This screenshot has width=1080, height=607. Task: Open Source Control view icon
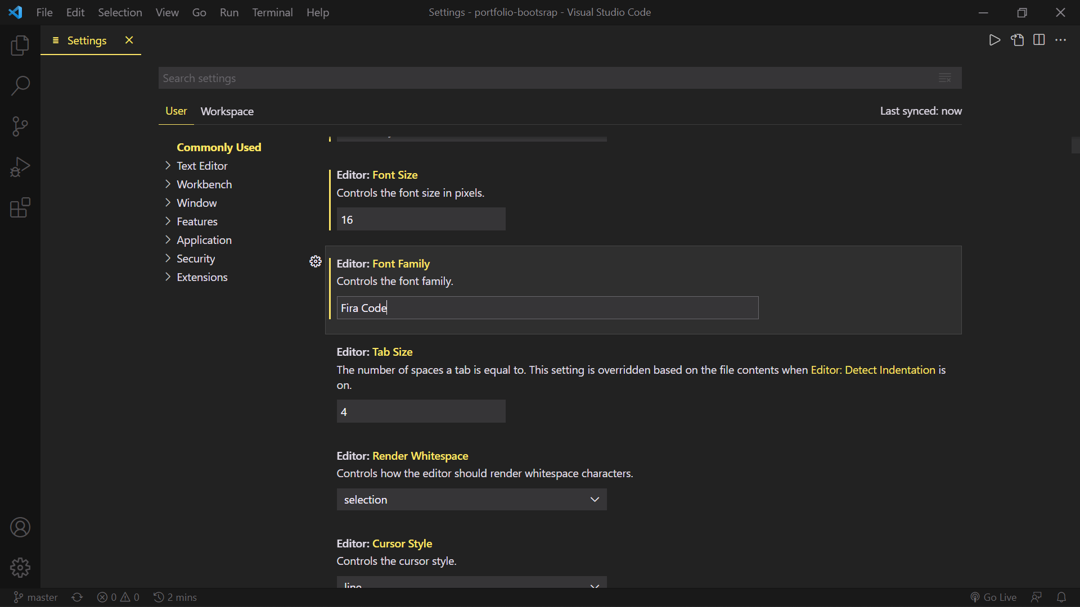tap(20, 126)
